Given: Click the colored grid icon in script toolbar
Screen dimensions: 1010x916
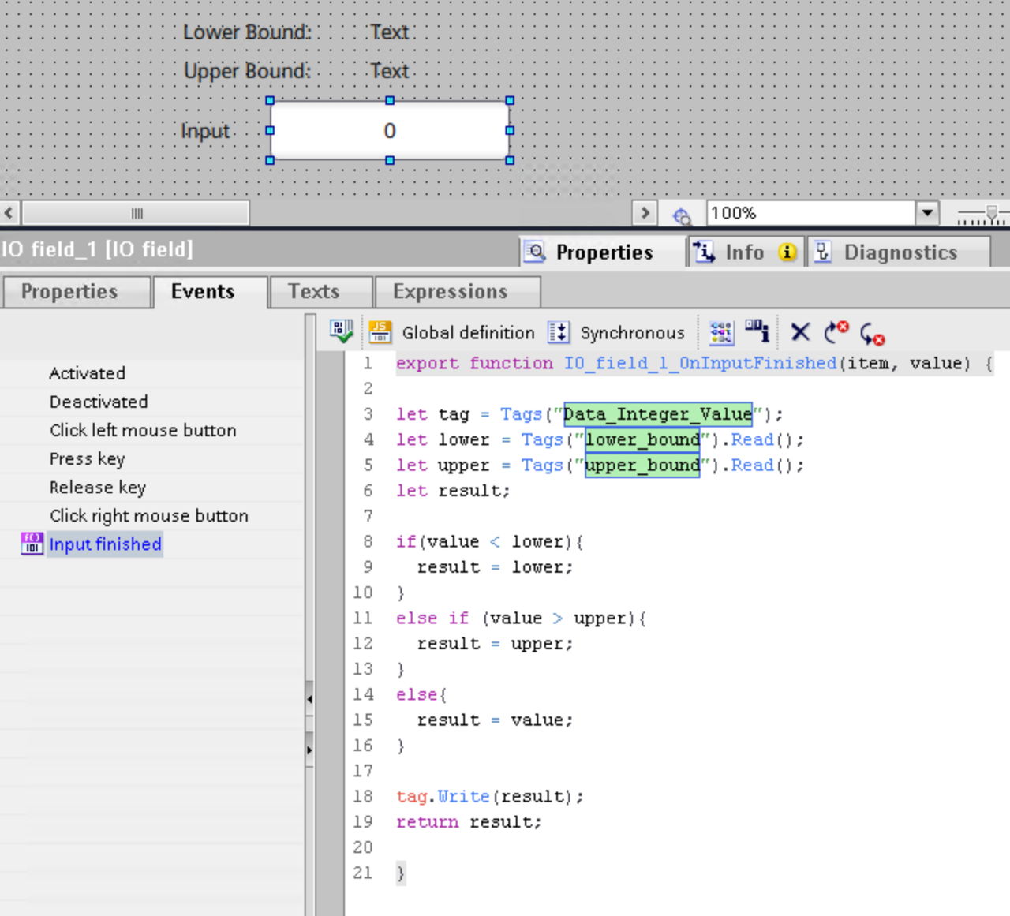Looking at the screenshot, I should (x=721, y=333).
